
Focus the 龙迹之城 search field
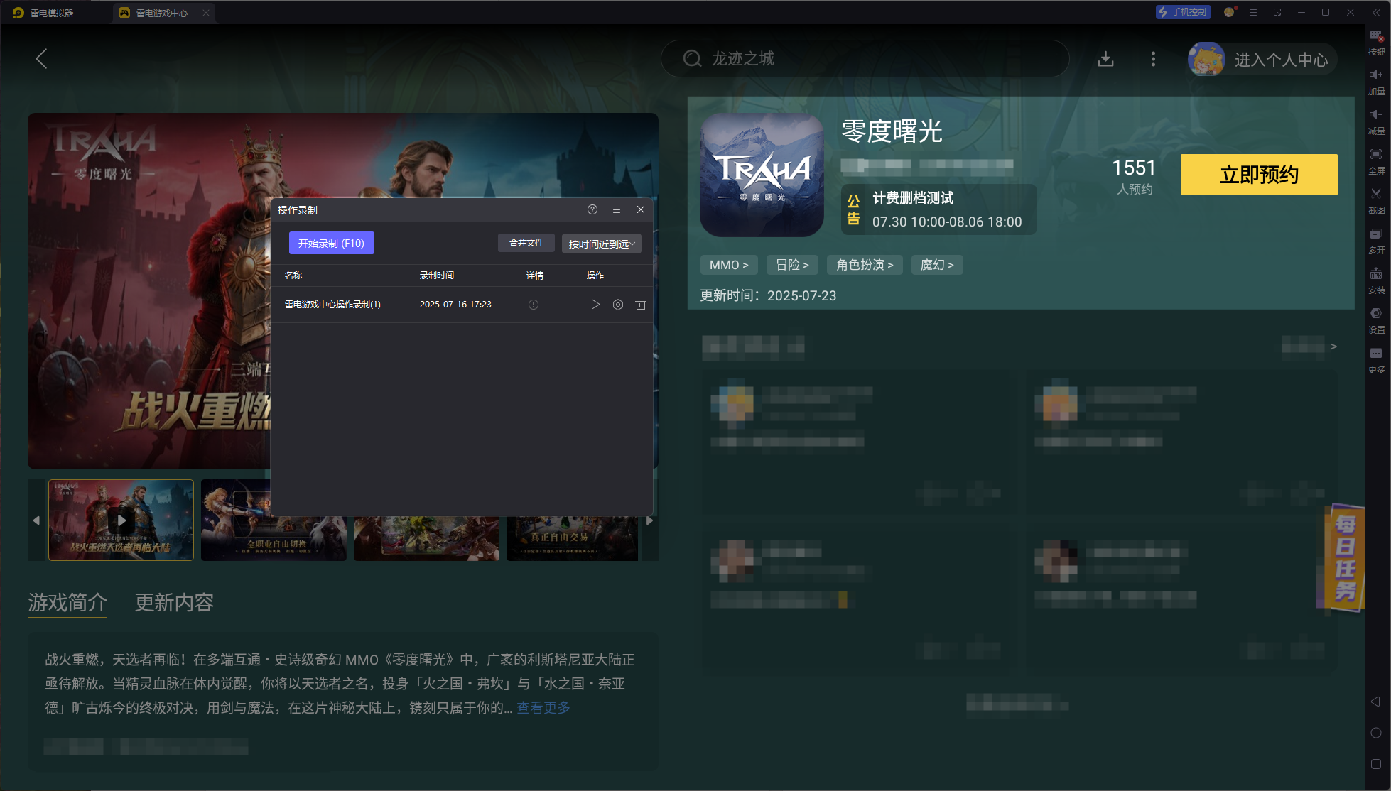[x=865, y=58]
